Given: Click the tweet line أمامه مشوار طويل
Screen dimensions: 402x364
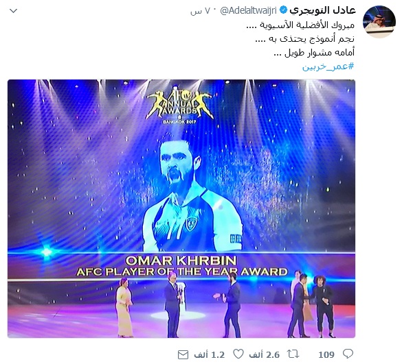Looking at the screenshot, I should point(314,52).
